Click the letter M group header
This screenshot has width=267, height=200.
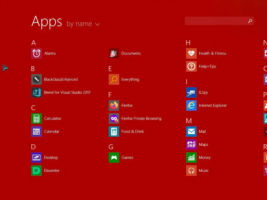(x=189, y=121)
